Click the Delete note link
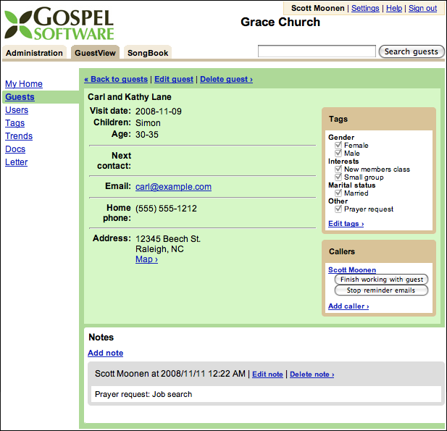This screenshot has height=431, width=447. click(x=312, y=374)
